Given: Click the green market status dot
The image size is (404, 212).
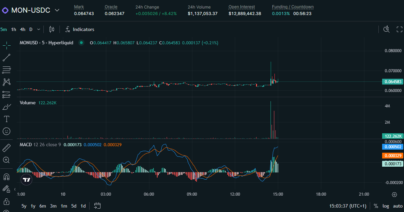Looking at the screenshot, I should pos(81,43).
